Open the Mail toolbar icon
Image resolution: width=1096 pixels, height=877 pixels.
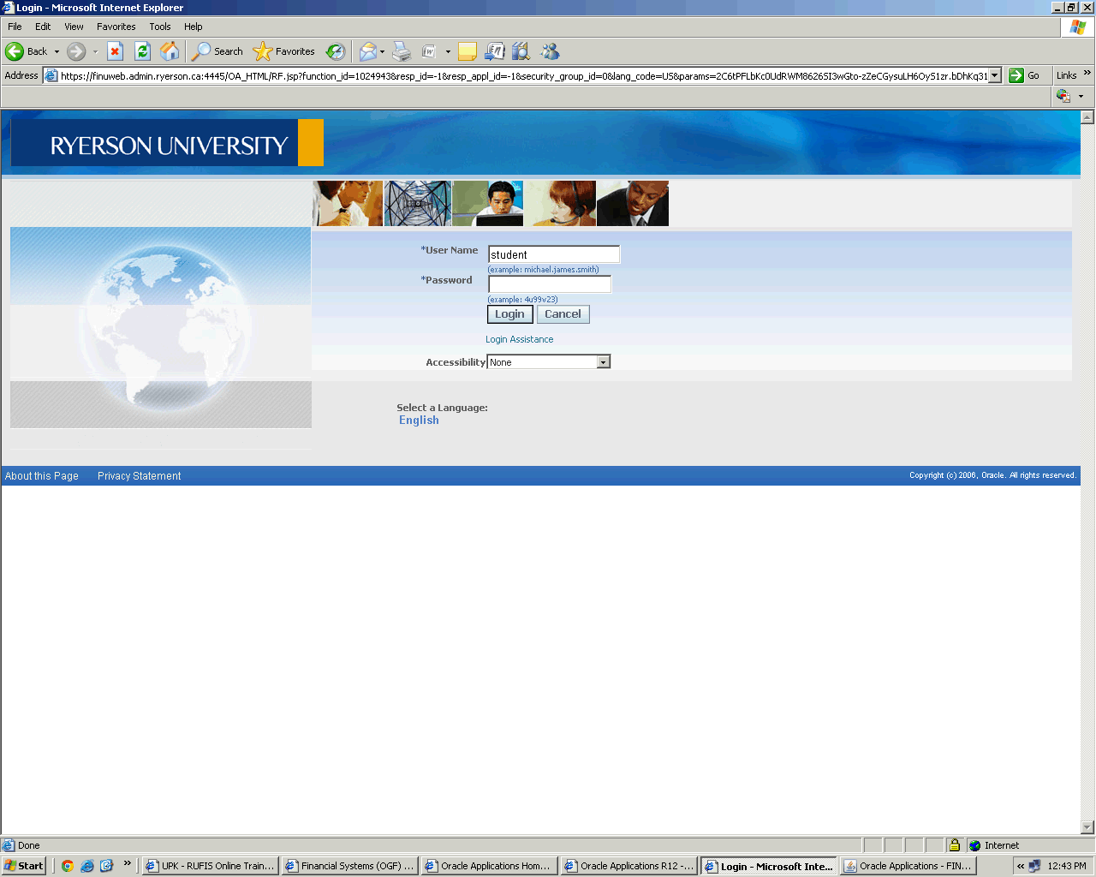(x=367, y=51)
